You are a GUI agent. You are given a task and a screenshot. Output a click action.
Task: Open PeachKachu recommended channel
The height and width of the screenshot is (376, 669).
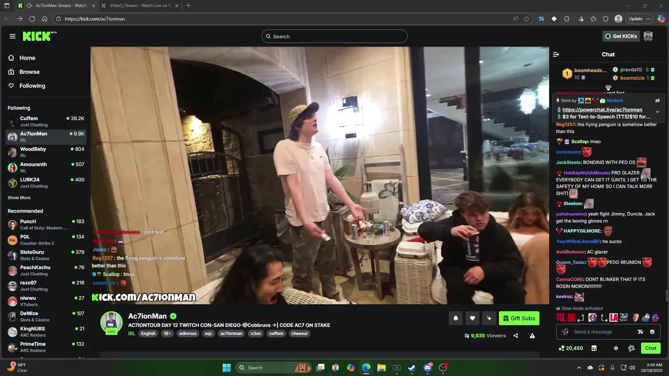[46, 271]
